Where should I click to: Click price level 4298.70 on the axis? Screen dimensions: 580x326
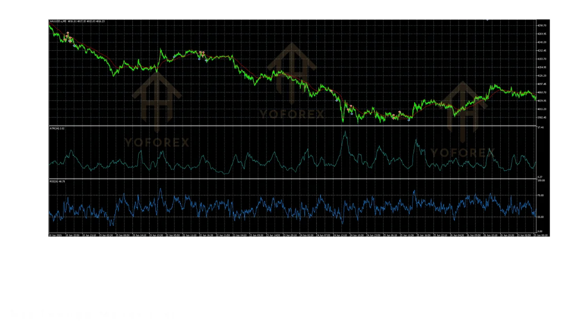541,25
